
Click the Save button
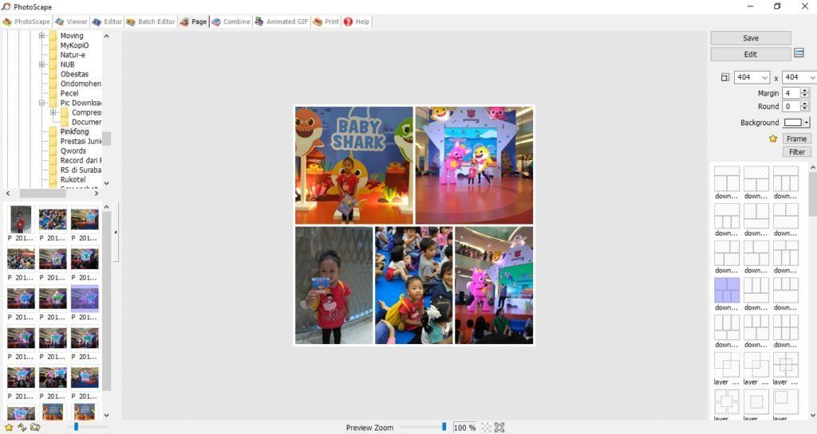750,38
